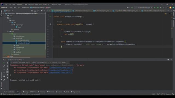
Task: Open the first stack trace link for test1
Action: (x=61, y=68)
